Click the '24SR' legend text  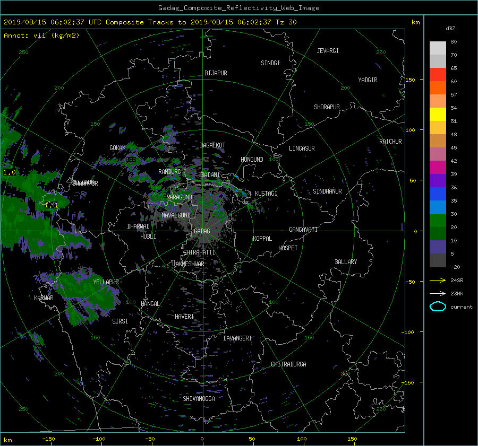pos(457,280)
